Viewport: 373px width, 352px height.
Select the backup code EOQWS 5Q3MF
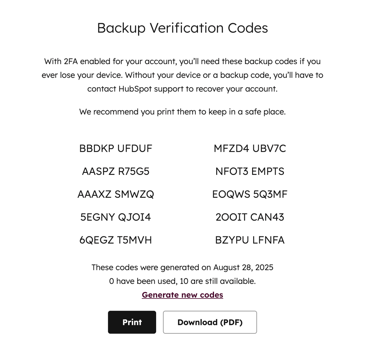pyautogui.click(x=250, y=194)
